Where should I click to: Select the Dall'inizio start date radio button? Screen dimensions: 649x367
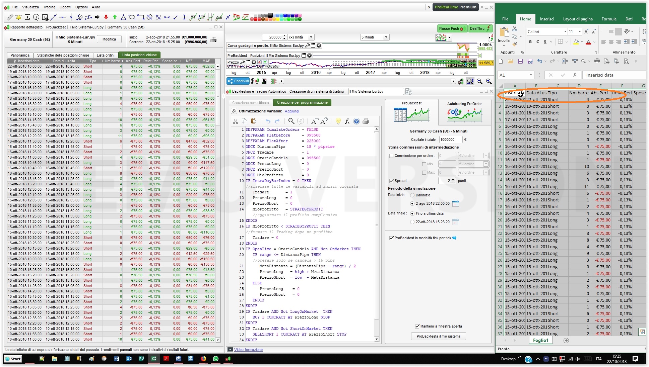pos(412,195)
